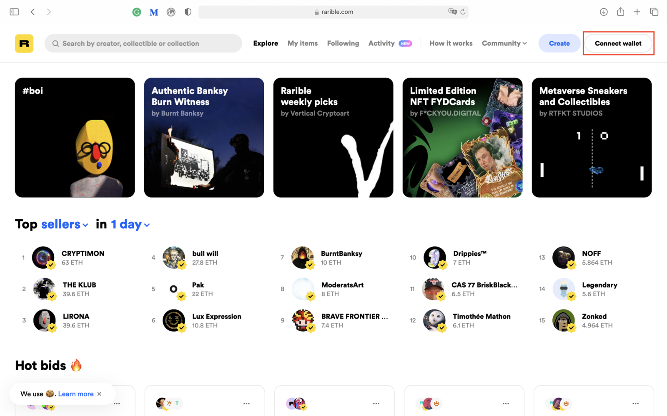Focus the creator or collectible search field
The width and height of the screenshot is (667, 416).
(143, 43)
